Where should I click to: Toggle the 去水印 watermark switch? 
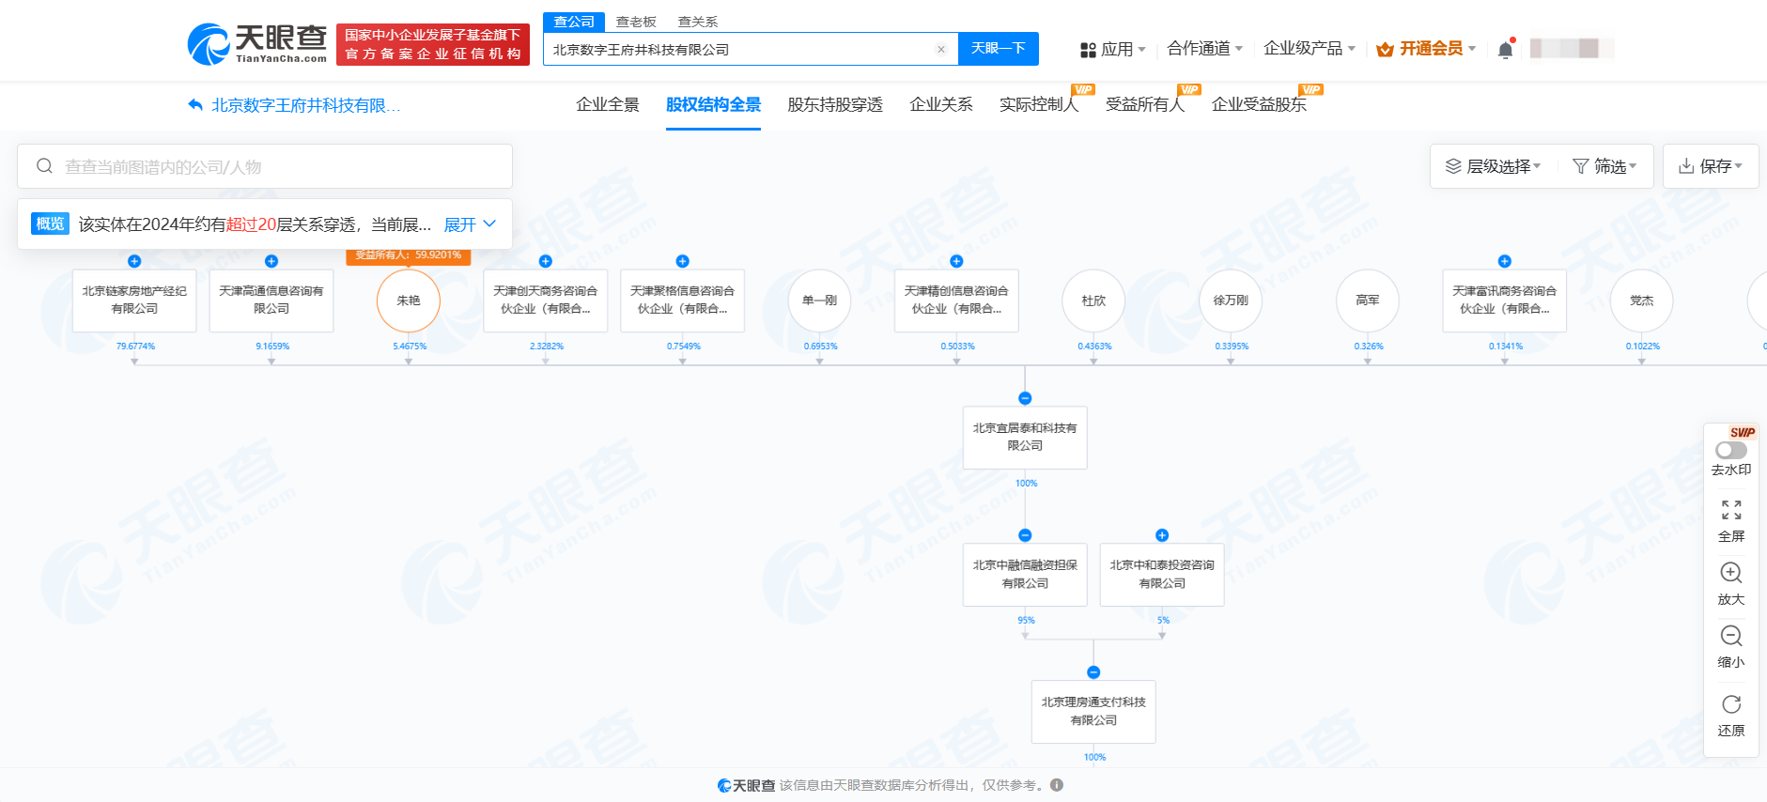1731,451
